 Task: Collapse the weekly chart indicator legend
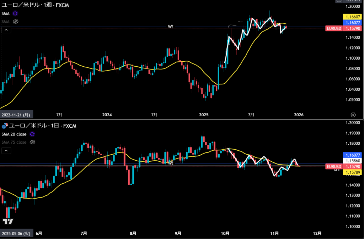(6, 30)
